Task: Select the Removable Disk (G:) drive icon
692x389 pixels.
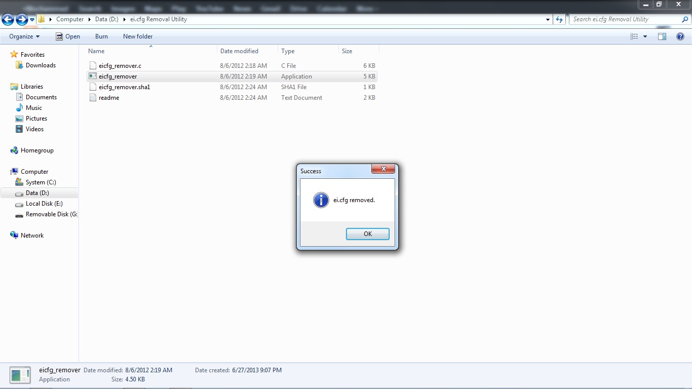Action: 19,214
